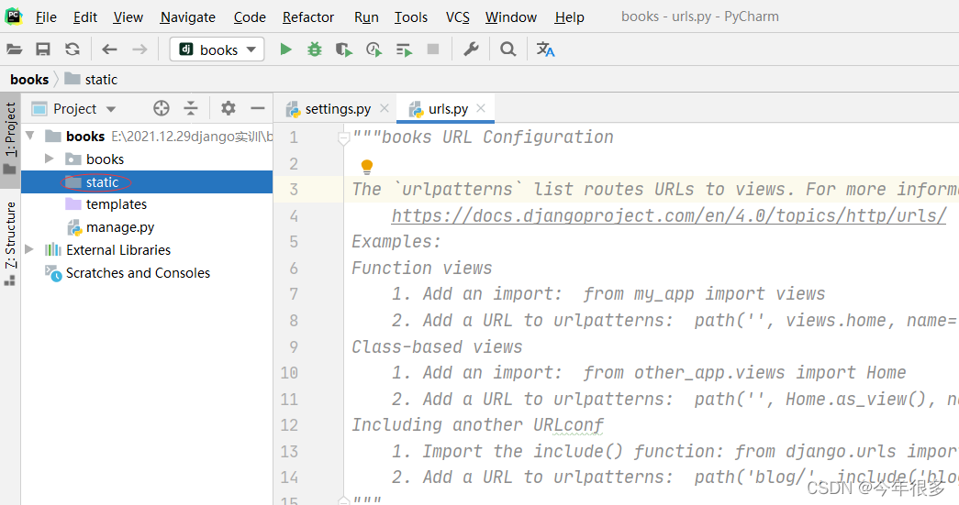Run the books configuration with green play icon

tap(285, 49)
